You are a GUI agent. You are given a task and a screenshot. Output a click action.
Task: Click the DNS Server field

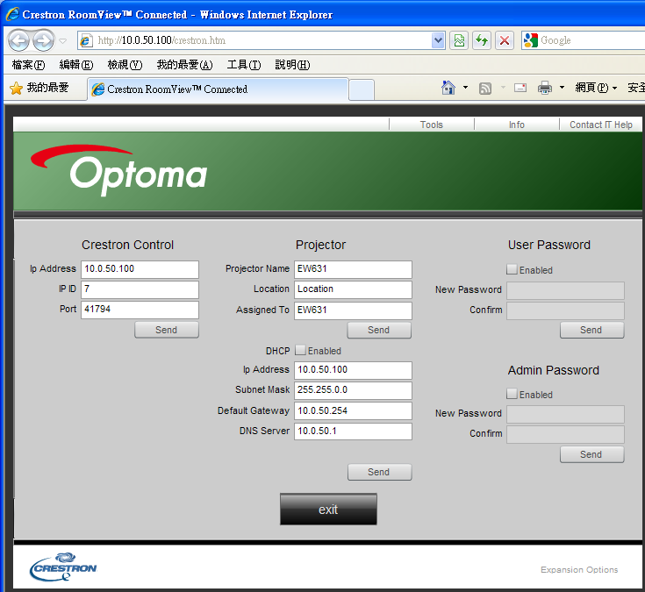[x=353, y=432]
